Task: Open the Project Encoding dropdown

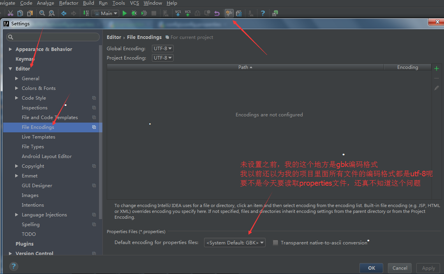Action: [x=162, y=58]
